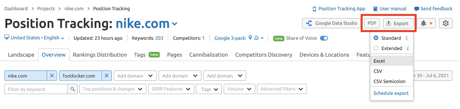The width and height of the screenshot is (460, 109).
Task: Click info icon beside Standard option
Action: tap(407, 38)
